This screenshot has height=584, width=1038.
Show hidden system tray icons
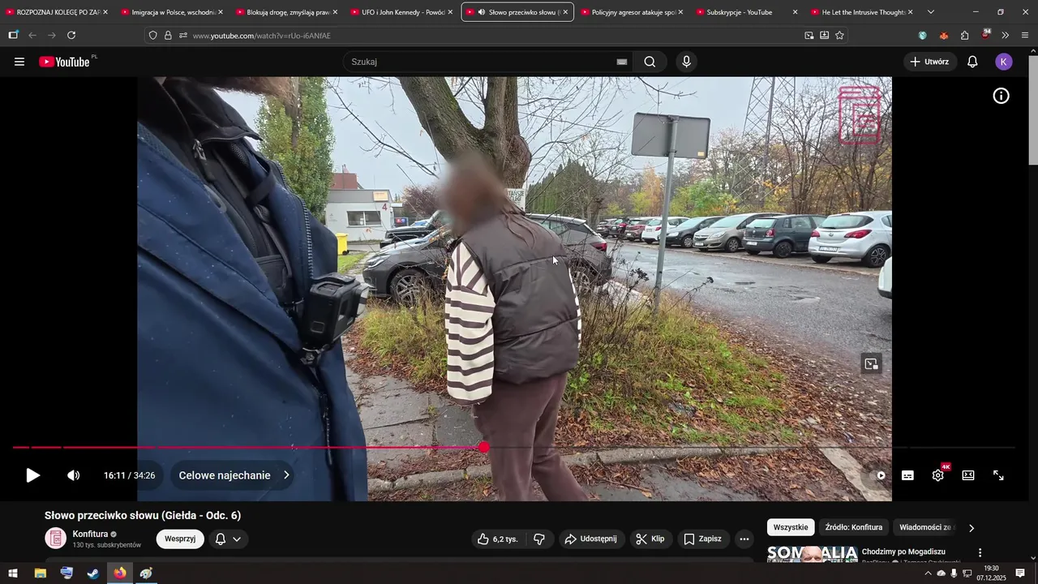point(928,573)
